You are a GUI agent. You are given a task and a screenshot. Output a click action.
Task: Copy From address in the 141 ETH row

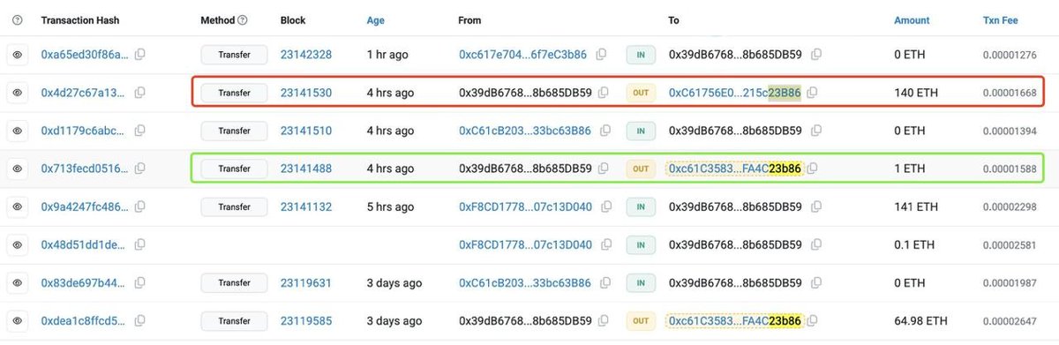[x=607, y=206]
